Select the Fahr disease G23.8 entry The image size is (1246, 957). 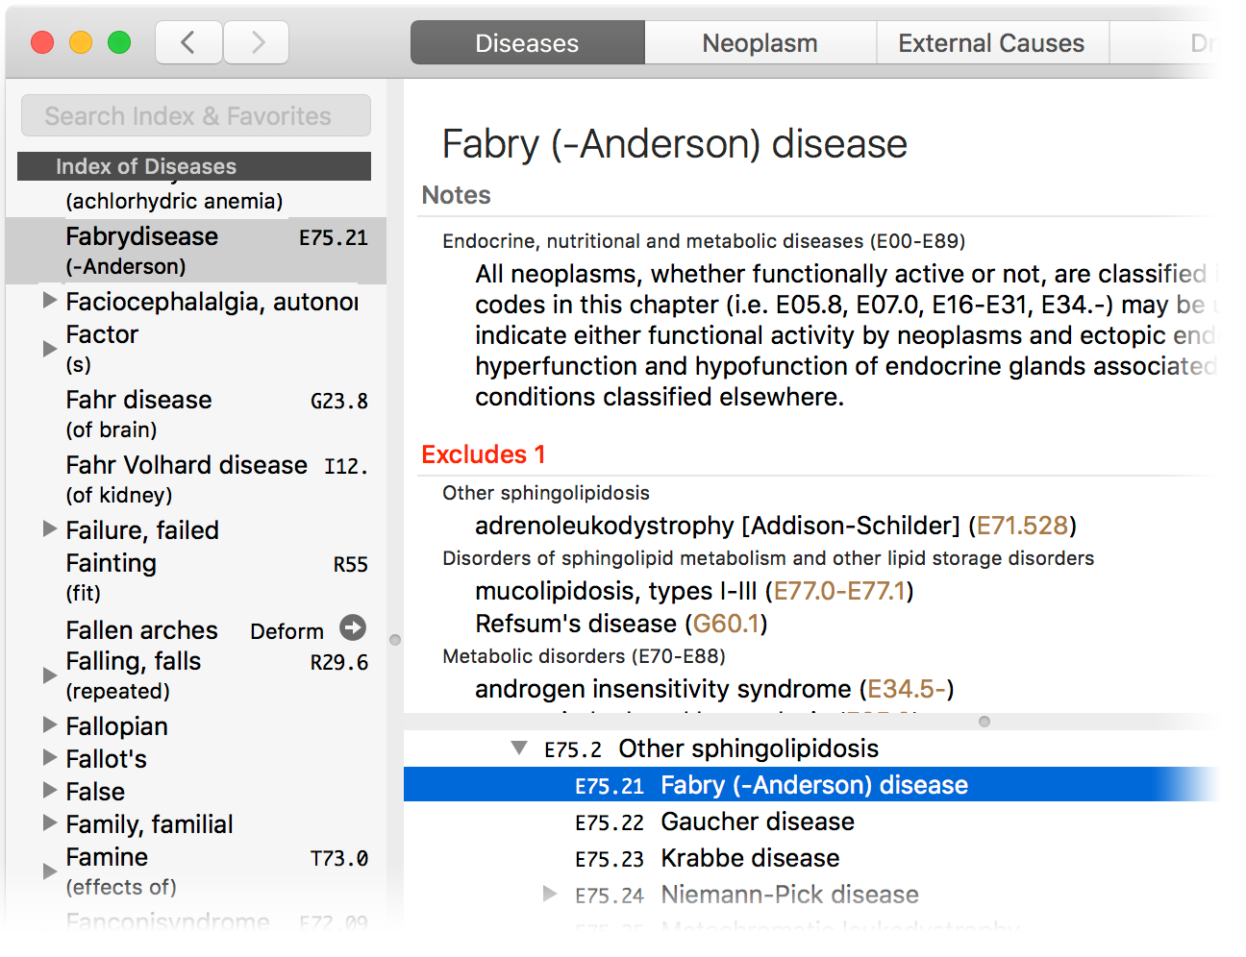click(196, 413)
